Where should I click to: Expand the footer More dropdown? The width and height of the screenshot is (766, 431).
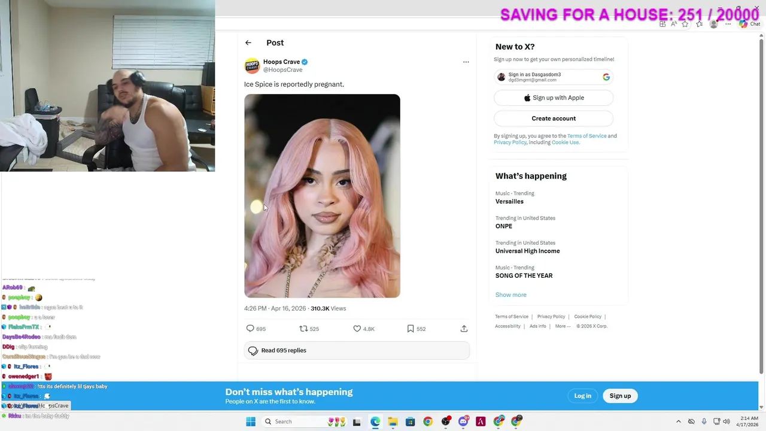563,326
